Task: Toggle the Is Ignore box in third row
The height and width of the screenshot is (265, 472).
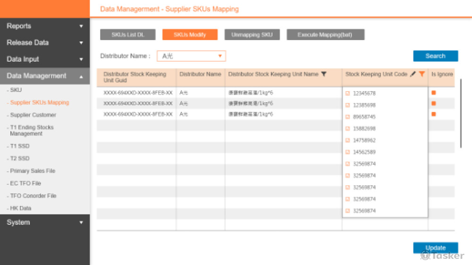Action: click(433, 114)
